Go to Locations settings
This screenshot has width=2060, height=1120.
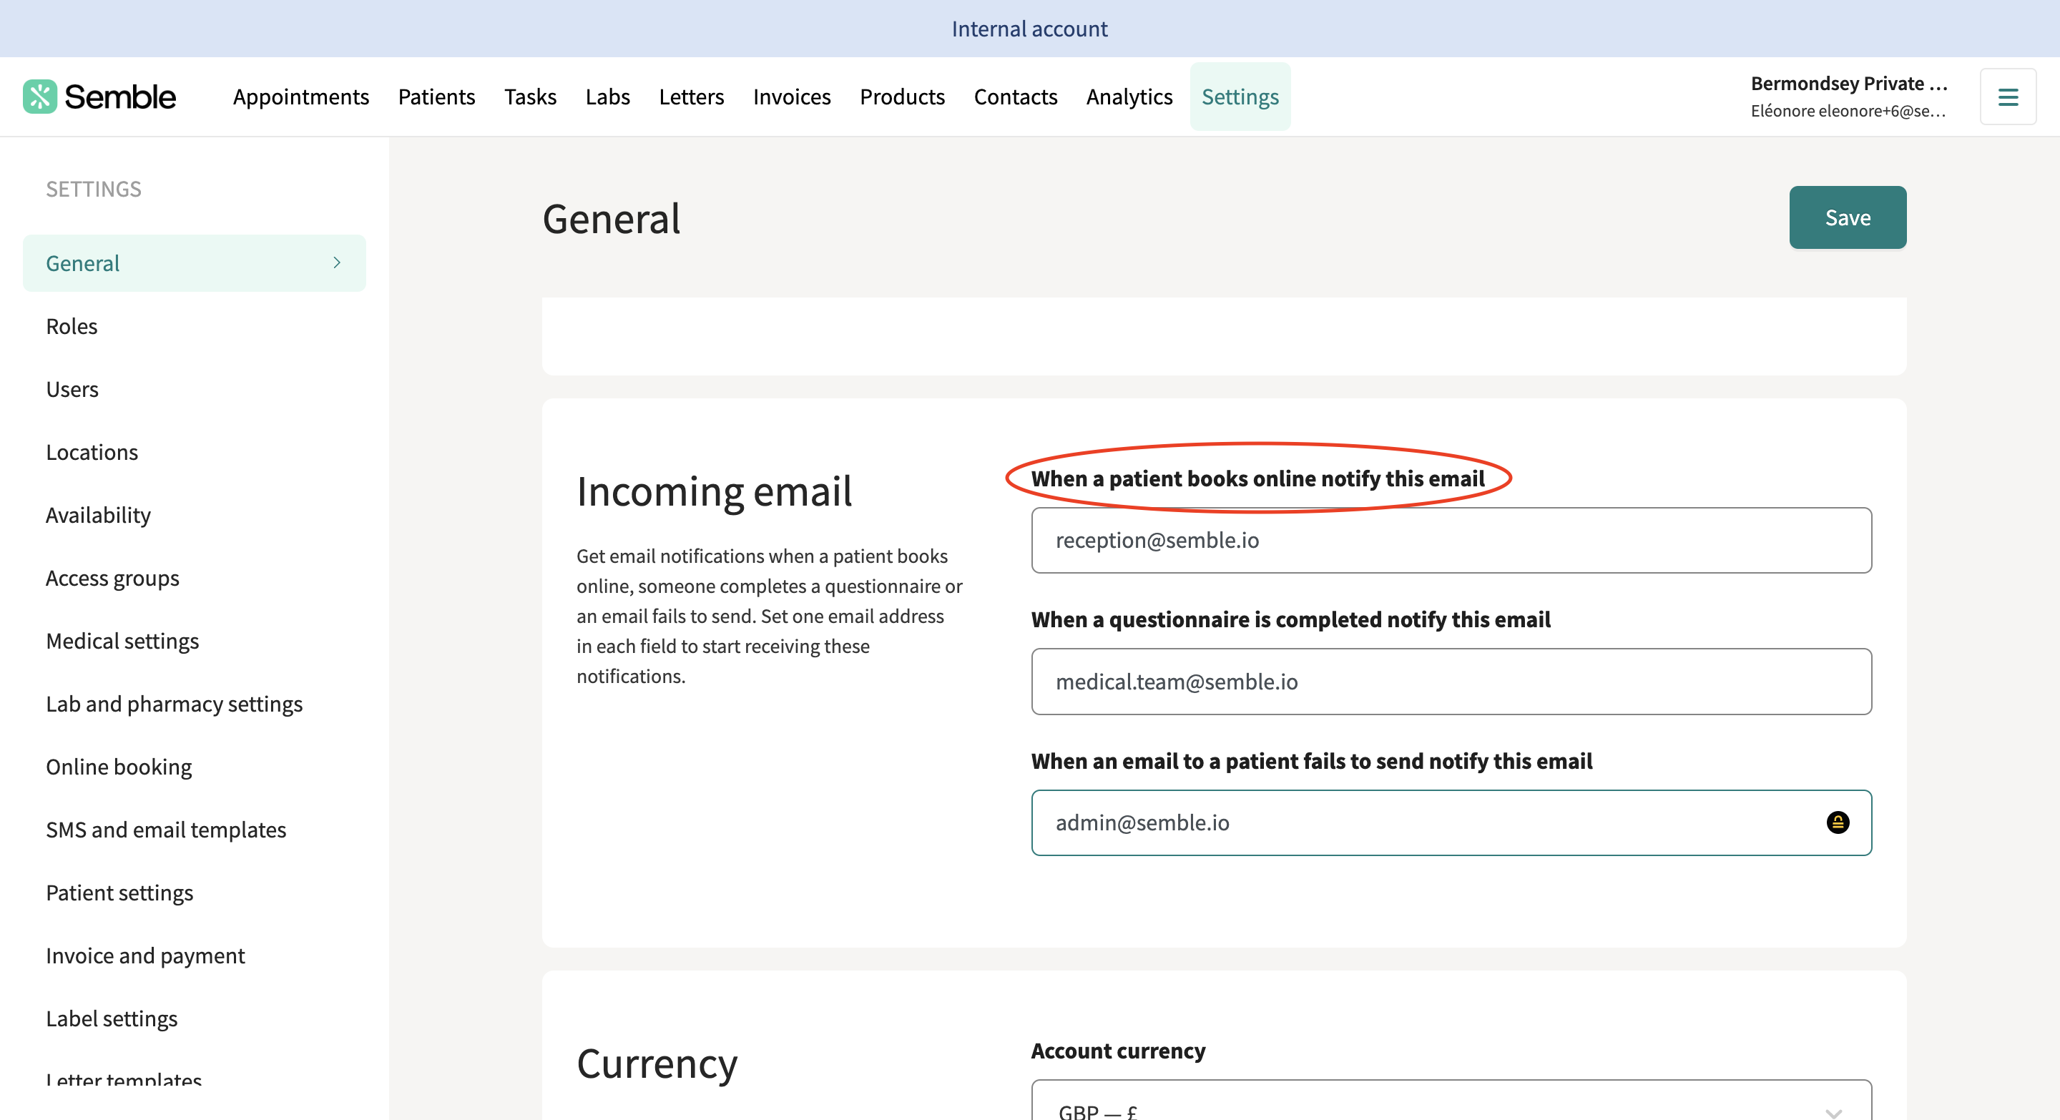(92, 453)
